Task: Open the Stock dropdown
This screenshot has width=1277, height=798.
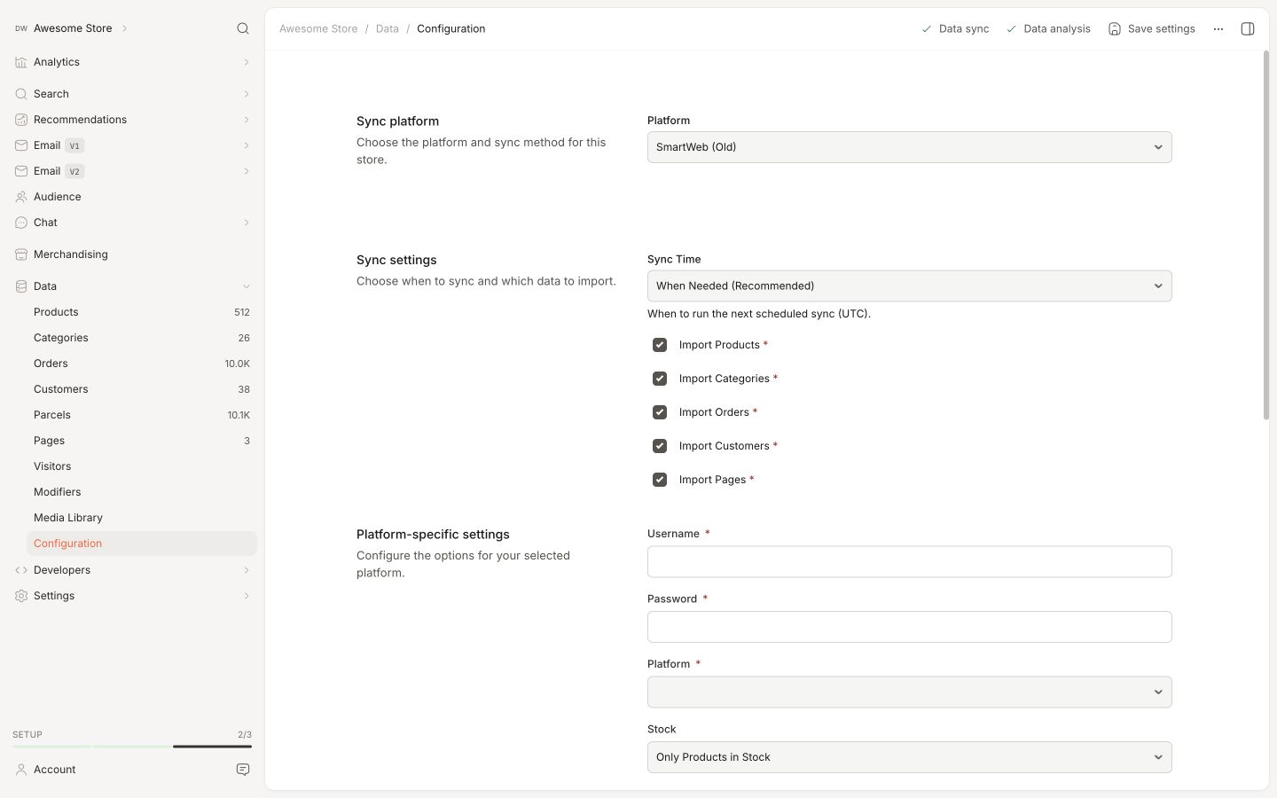Action: pyautogui.click(x=909, y=757)
